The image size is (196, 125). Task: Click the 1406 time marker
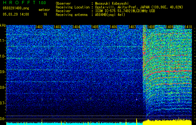point(113,27)
